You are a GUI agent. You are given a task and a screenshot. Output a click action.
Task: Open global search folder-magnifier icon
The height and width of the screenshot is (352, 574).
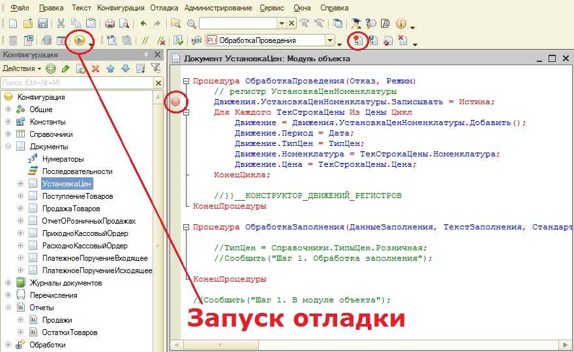(x=176, y=23)
